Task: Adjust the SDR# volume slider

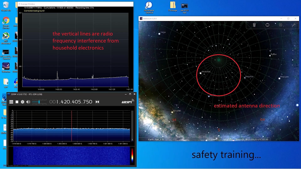Action: click(x=39, y=102)
